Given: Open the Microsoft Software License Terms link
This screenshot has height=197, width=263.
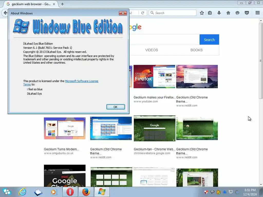Looking at the screenshot, I should pyautogui.click(x=81, y=81).
